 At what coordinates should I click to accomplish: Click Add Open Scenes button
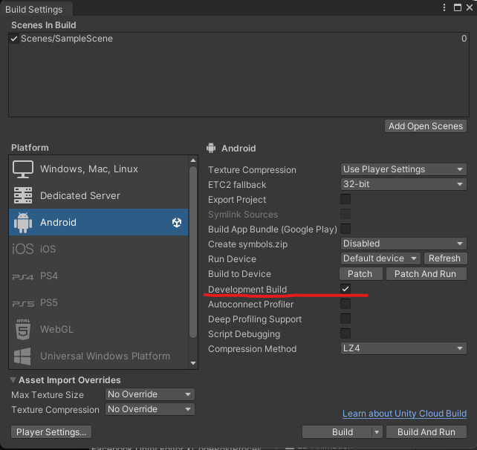point(426,126)
